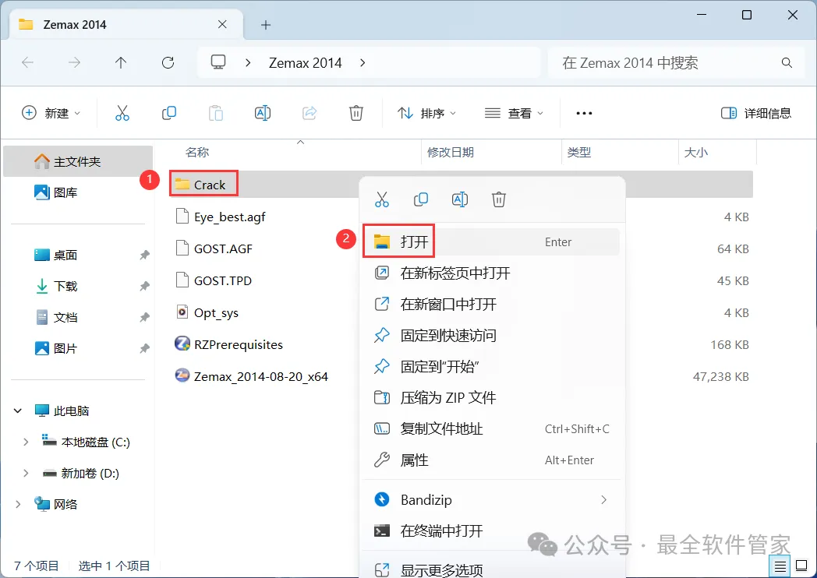Choose 显示更多选项
This screenshot has height=578, width=817.
491,569
